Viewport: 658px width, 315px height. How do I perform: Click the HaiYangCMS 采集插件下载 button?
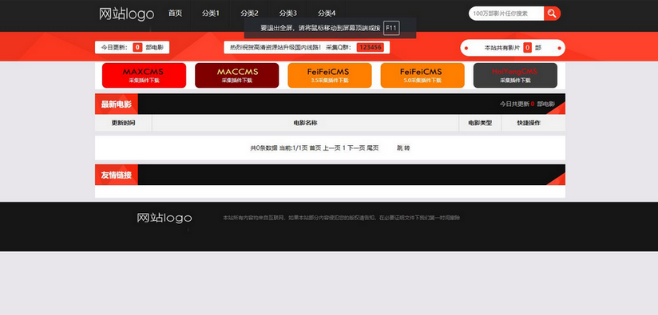515,76
